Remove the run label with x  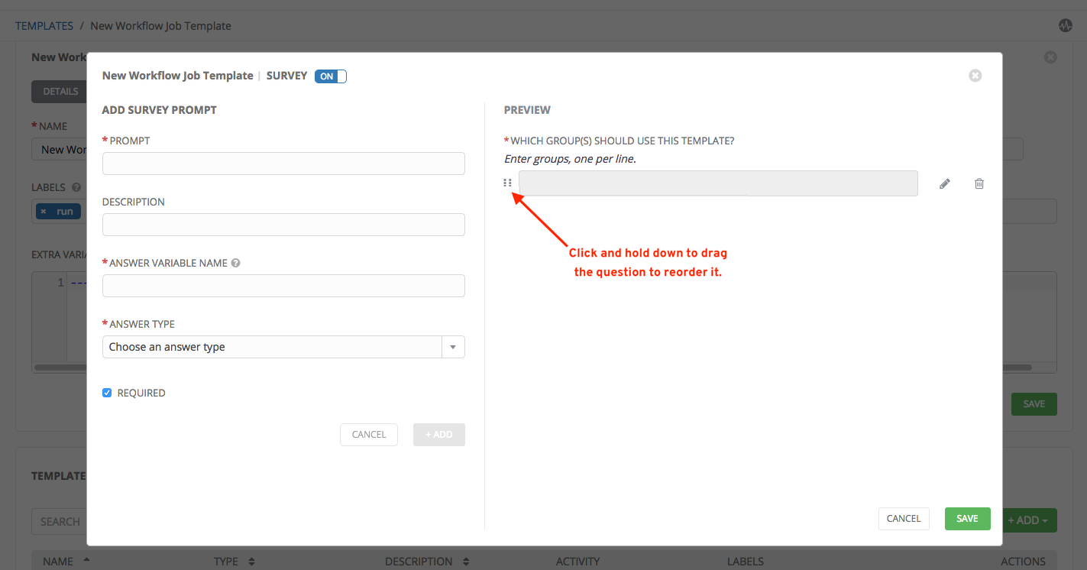(x=44, y=212)
